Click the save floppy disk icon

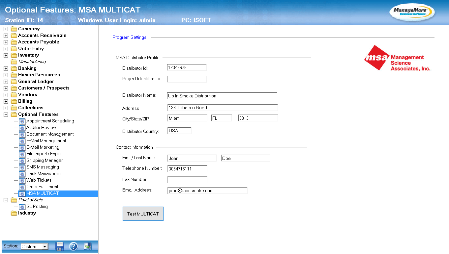click(60, 246)
